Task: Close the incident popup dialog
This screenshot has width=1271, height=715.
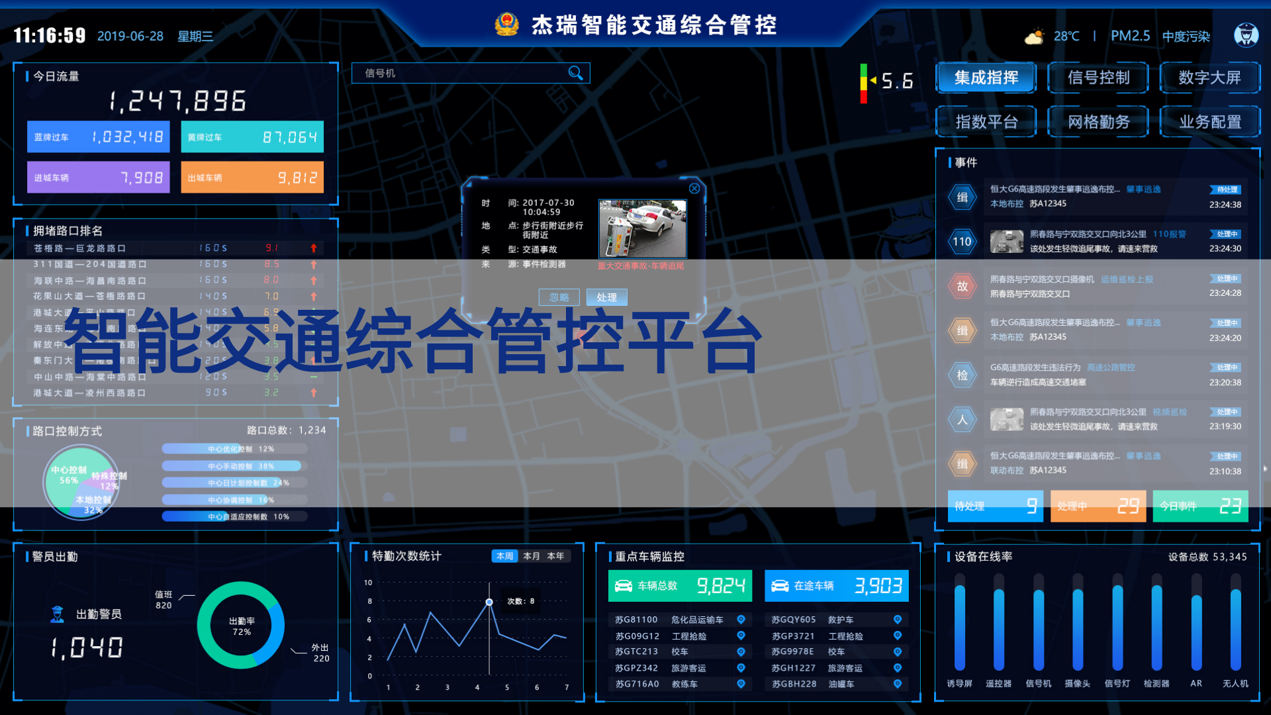Action: pos(694,189)
